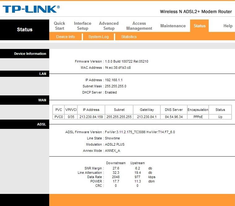Click the TP-LINK logo

[31, 9]
